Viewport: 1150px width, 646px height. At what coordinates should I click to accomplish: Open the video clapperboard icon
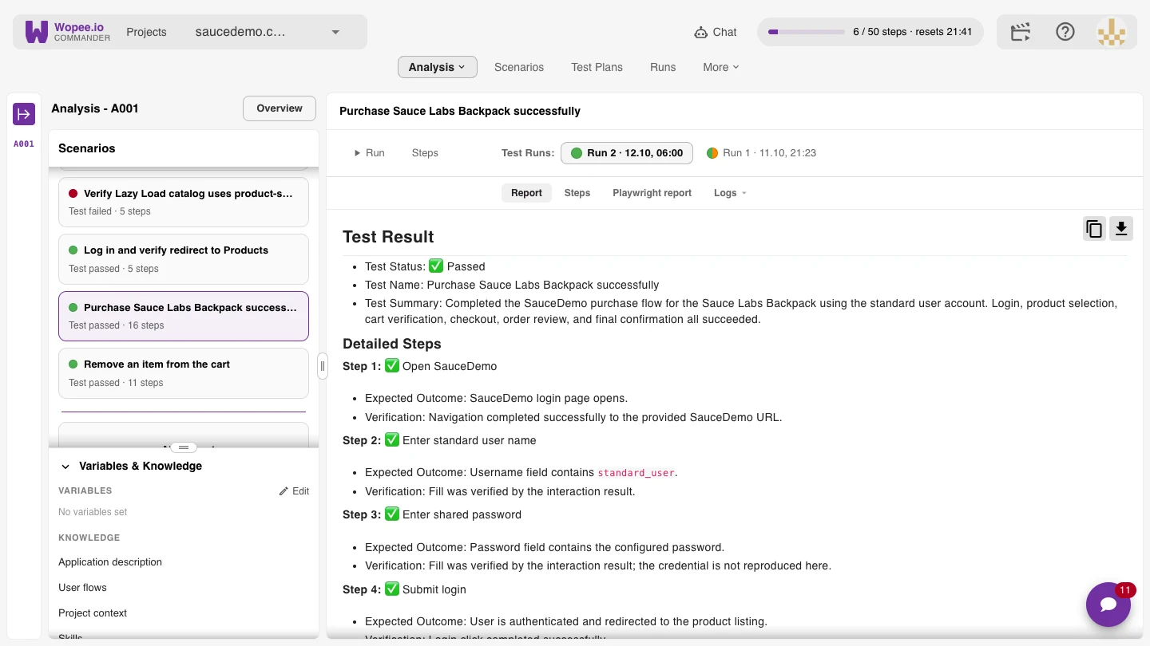(1021, 32)
